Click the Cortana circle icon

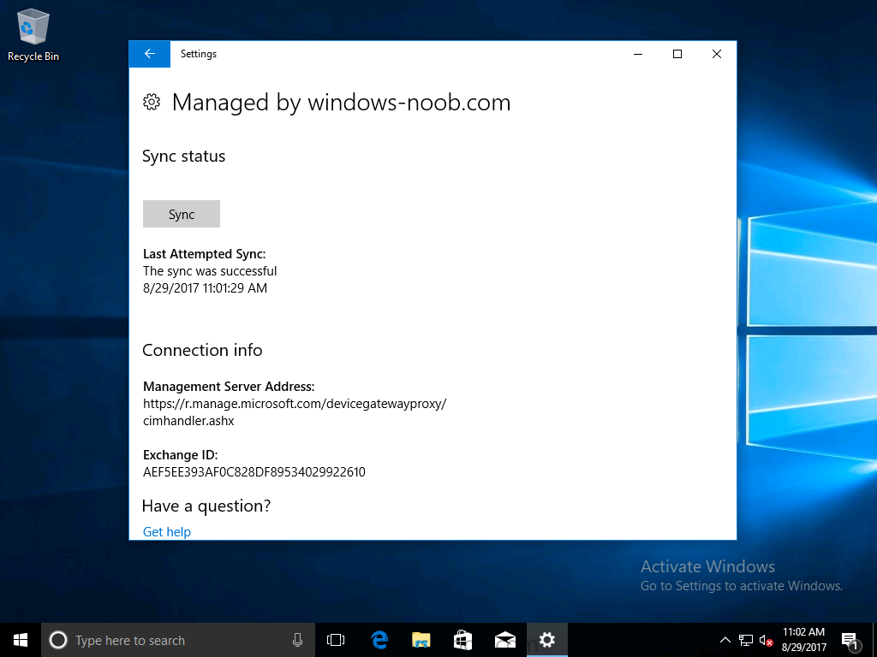tap(58, 640)
